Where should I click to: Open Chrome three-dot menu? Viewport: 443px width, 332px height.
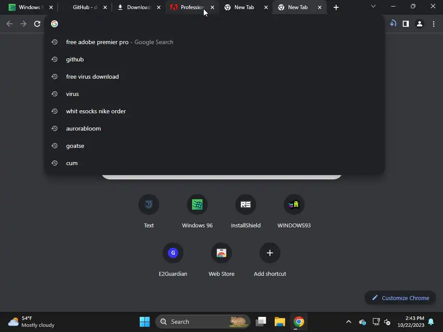click(433, 24)
